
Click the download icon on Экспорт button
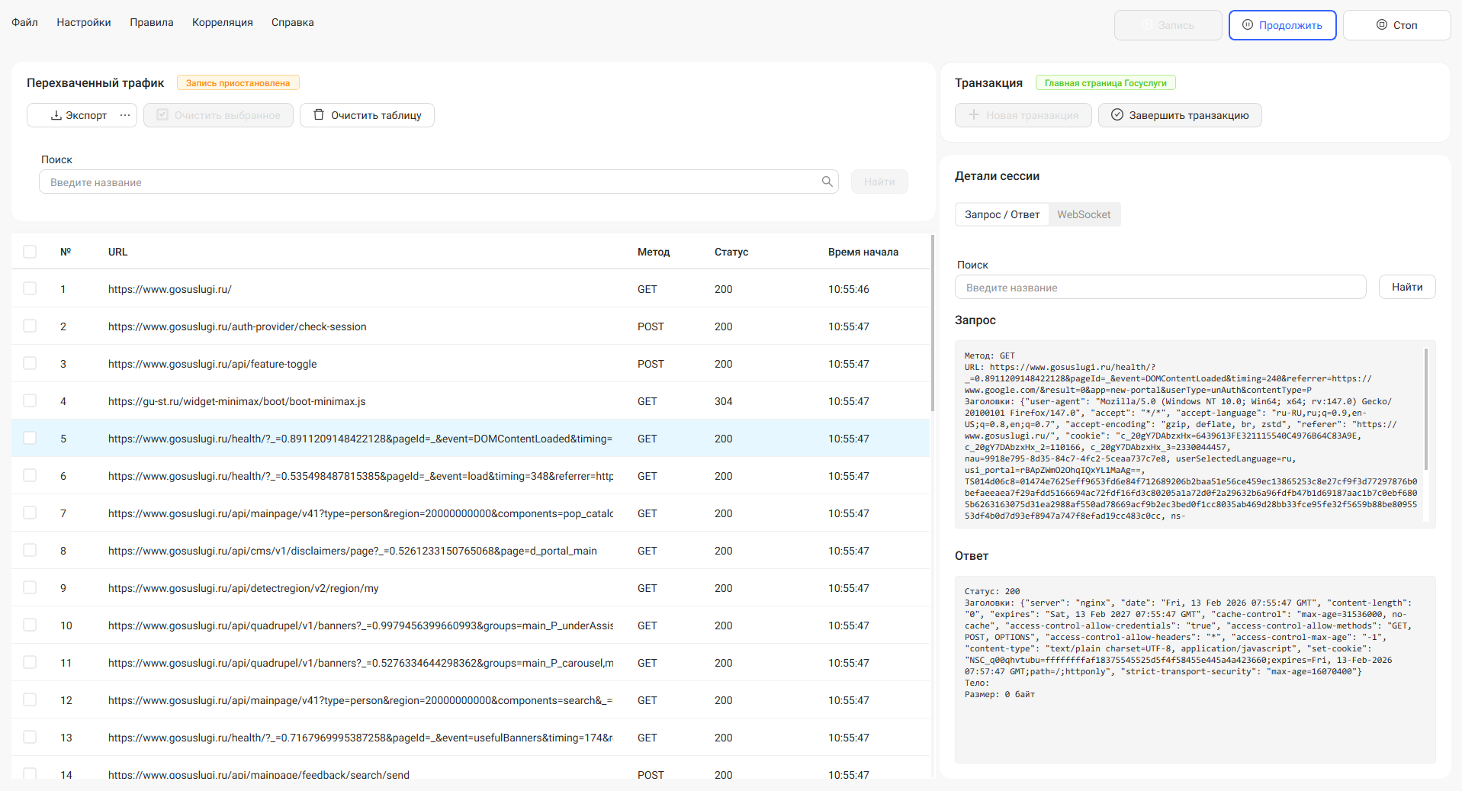pos(56,115)
